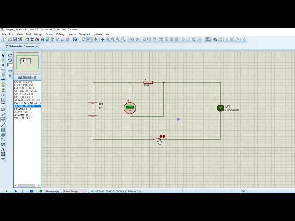Open the File menu
The image size is (295, 221).
tap(4, 34)
